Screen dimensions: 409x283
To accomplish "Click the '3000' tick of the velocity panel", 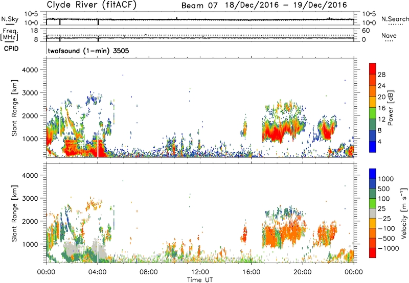I will [30, 198].
